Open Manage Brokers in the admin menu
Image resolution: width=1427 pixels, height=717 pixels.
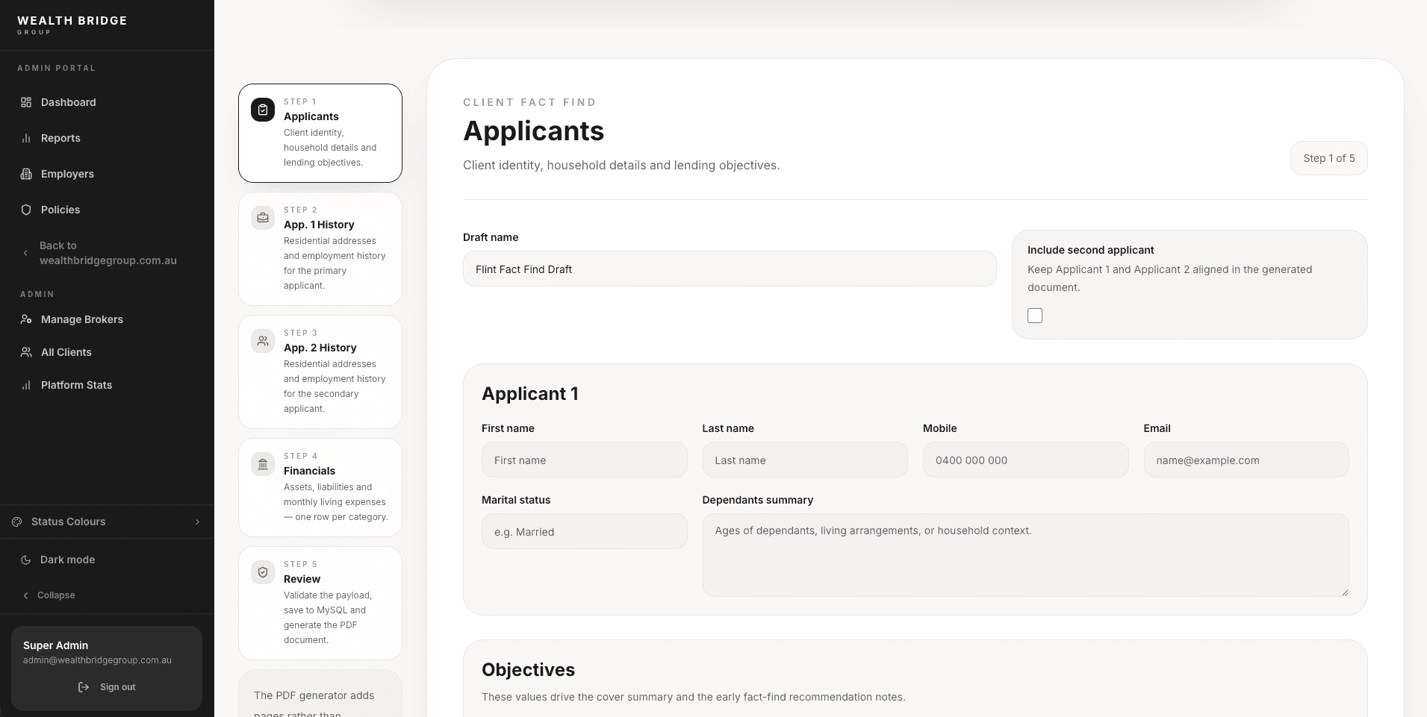[x=107, y=319]
